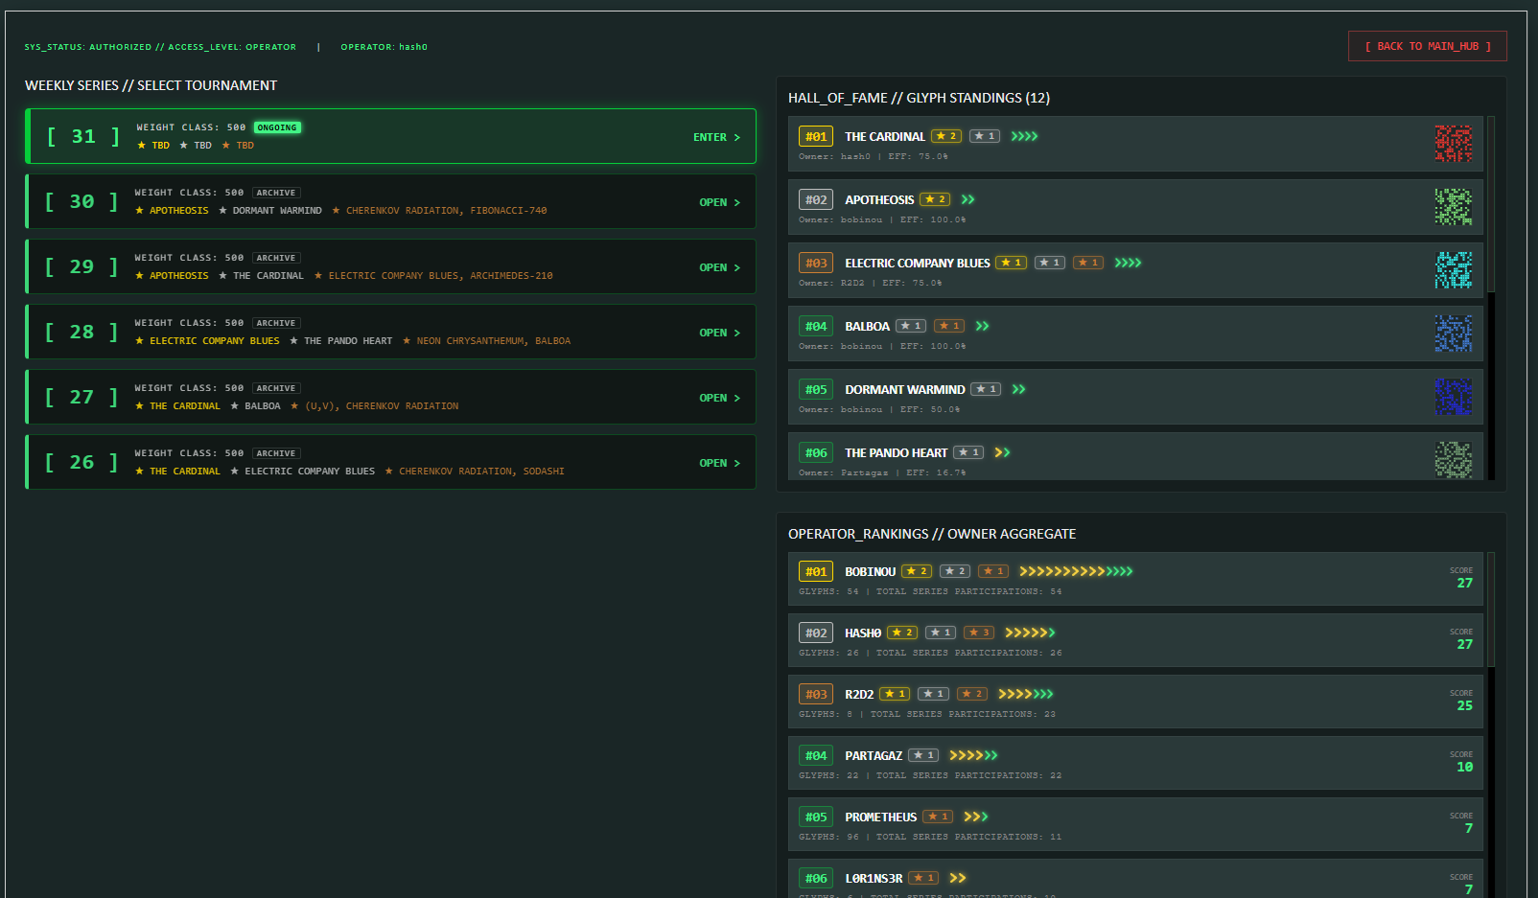Click Electric Company Blues cyan glyph thumbnail

pyautogui.click(x=1453, y=270)
